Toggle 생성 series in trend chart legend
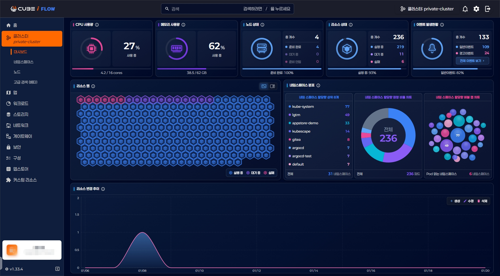This screenshot has width=500, height=276. click(455, 201)
